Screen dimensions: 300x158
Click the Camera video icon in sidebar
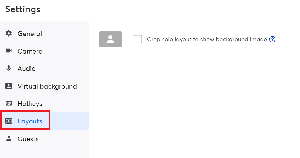coord(9,51)
